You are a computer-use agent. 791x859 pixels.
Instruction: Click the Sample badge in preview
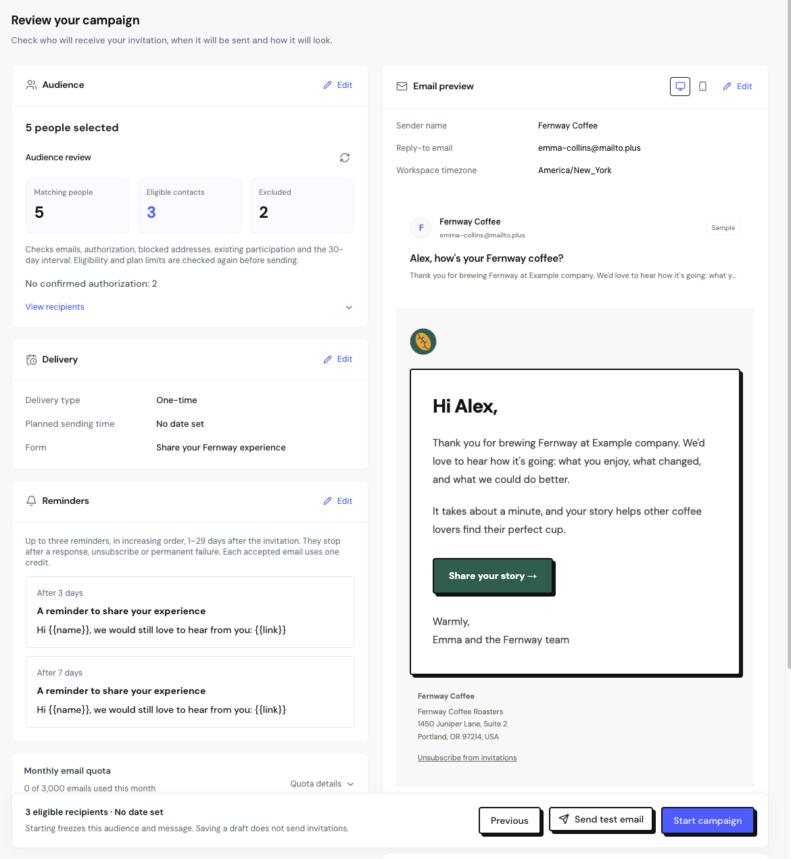tap(723, 228)
